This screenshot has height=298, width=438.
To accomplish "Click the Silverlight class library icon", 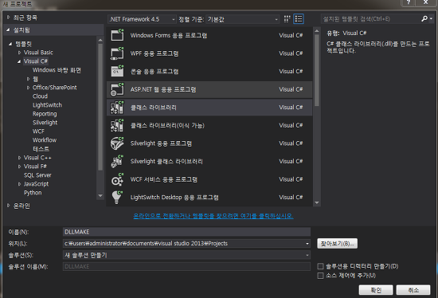I will 117,161.
